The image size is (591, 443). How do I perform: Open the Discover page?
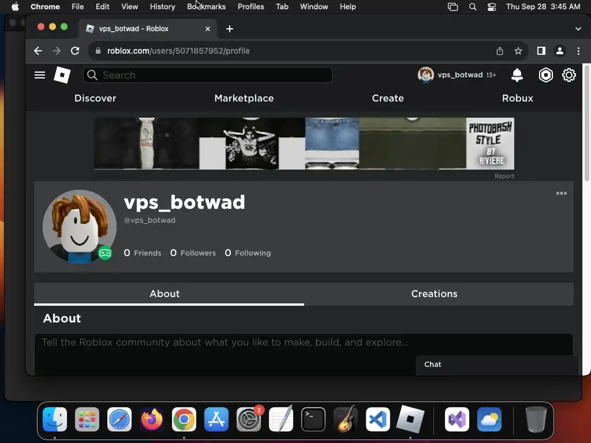pyautogui.click(x=95, y=98)
